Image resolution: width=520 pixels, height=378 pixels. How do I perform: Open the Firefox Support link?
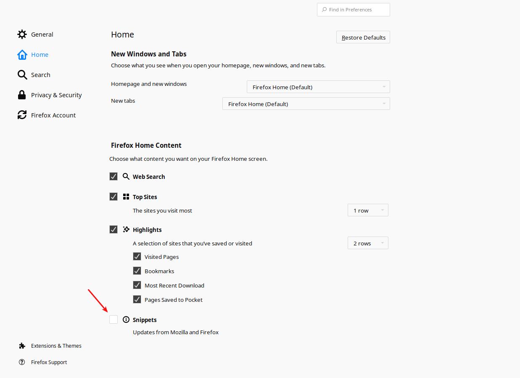tap(49, 362)
